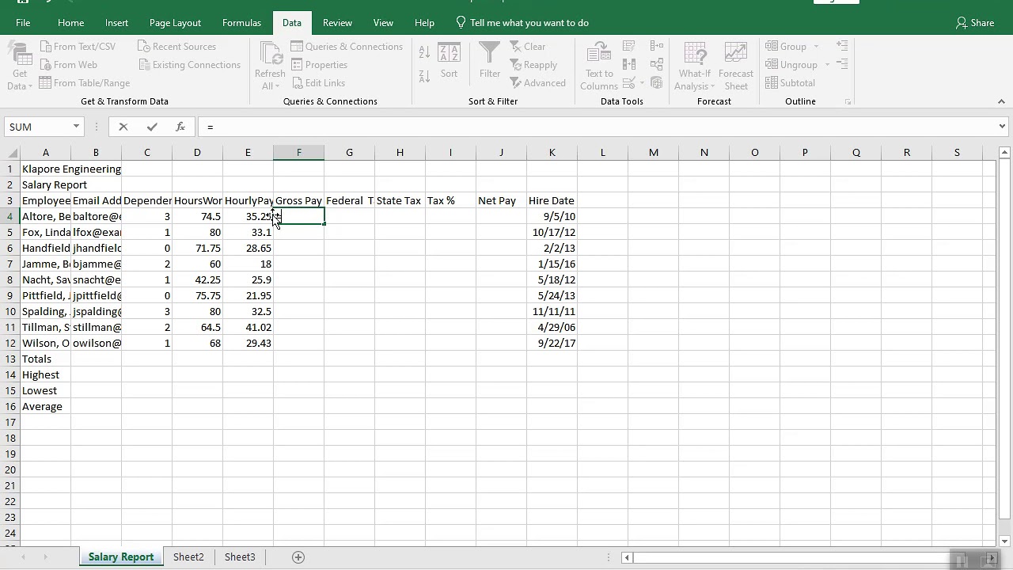1013x570 pixels.
Task: Cancel the formula entry with X
Action: pyautogui.click(x=123, y=127)
